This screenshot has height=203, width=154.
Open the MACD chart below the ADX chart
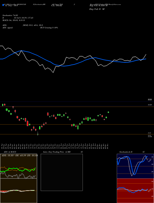click(x=18, y=191)
